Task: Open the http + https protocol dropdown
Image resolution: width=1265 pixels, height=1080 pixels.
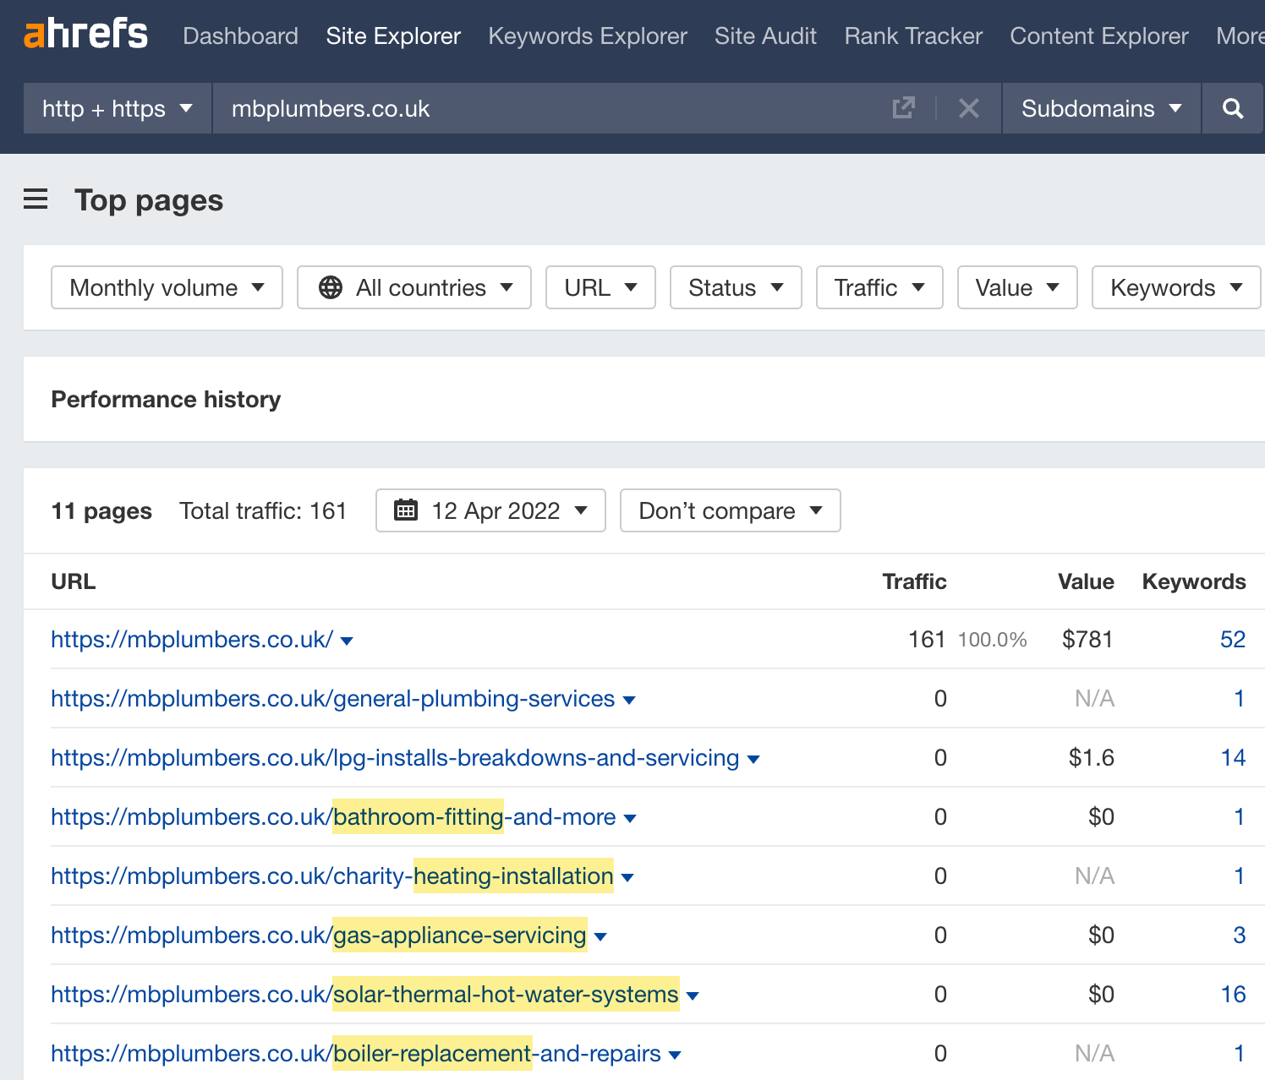Action: [116, 108]
